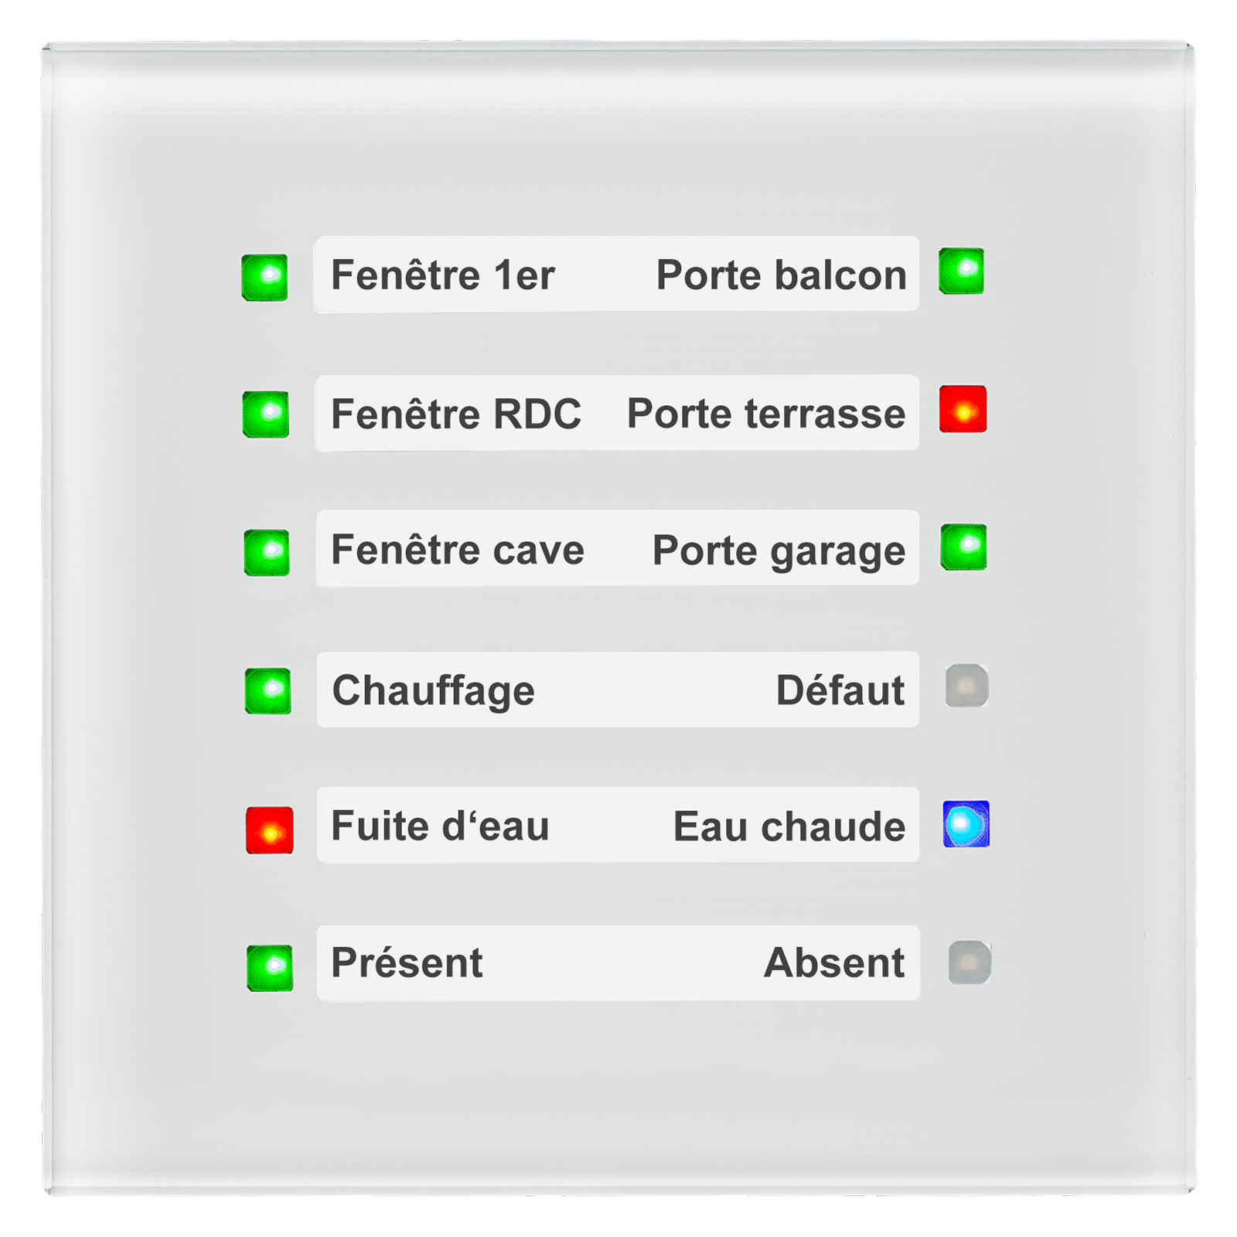Screen dimensions: 1237x1237
Task: Tap the green LED next to Porte garage
Action: coord(964,547)
